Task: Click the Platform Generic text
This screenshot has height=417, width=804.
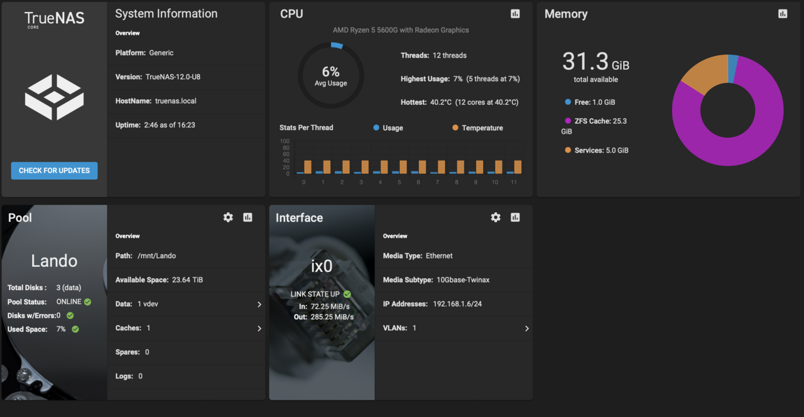Action: coord(144,53)
